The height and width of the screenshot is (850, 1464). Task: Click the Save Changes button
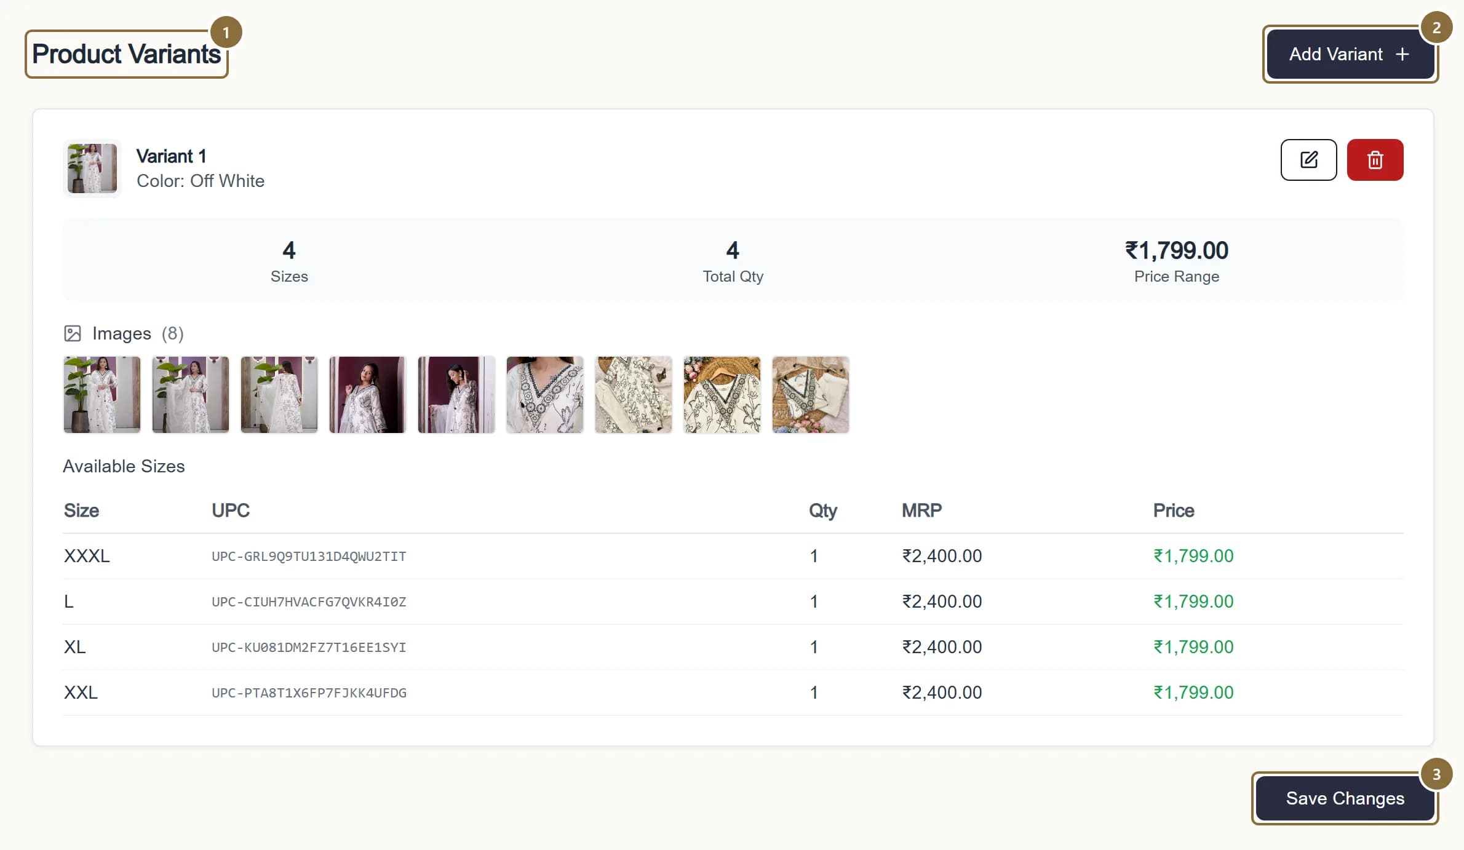pos(1345,798)
